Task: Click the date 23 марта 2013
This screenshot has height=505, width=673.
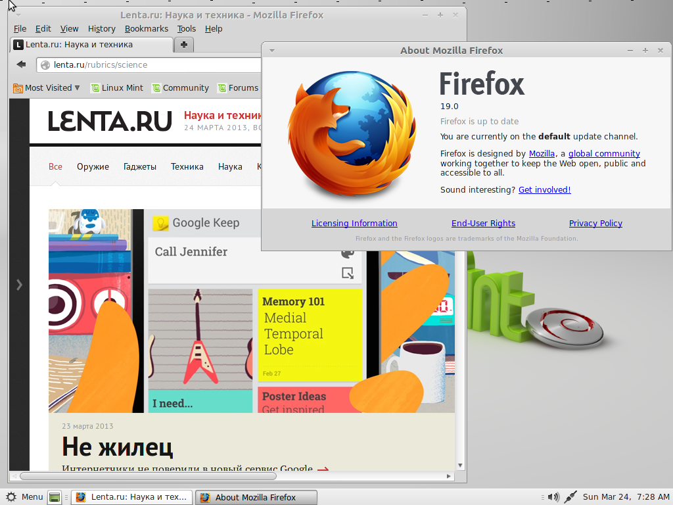Action: pyautogui.click(x=87, y=426)
